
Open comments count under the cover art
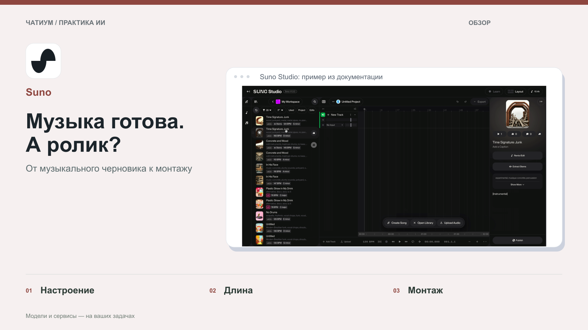529,134
